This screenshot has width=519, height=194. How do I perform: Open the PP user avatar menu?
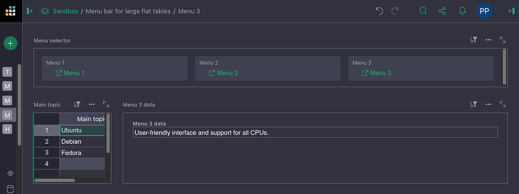(484, 11)
